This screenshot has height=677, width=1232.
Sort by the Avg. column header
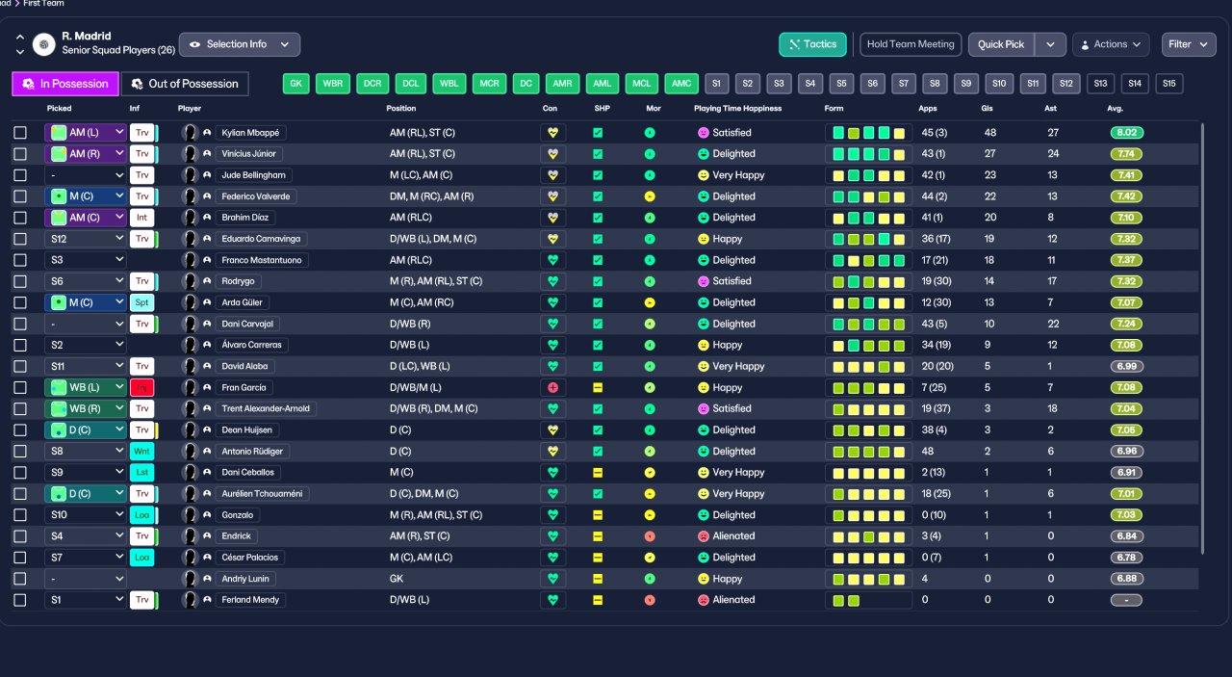pyautogui.click(x=1116, y=109)
